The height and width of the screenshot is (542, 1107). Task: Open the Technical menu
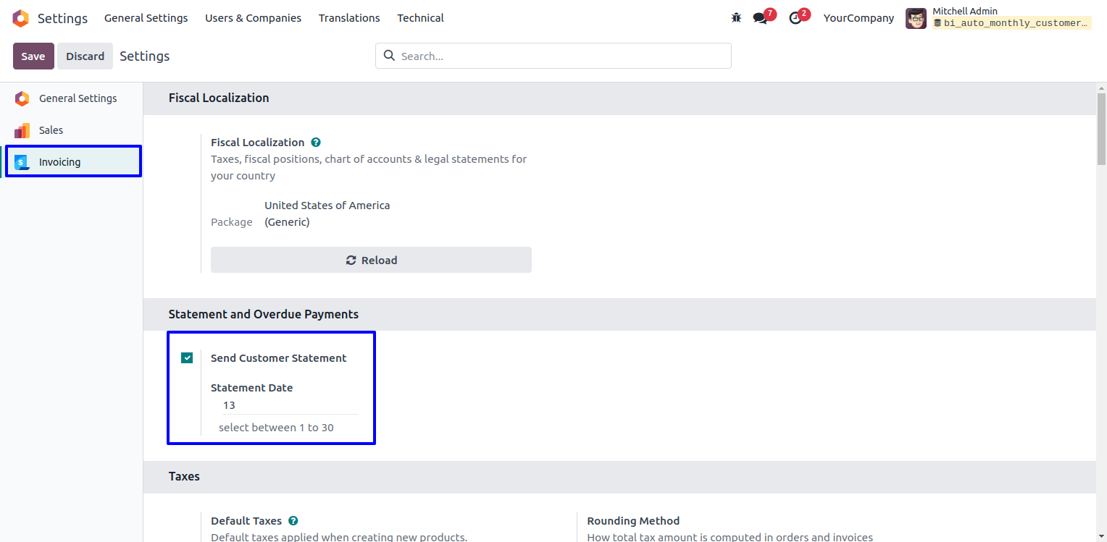(x=420, y=18)
